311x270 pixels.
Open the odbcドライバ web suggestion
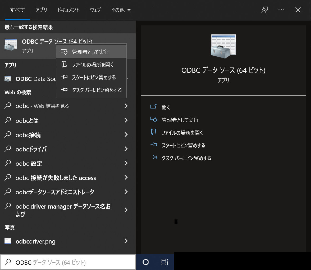pyautogui.click(x=68, y=149)
